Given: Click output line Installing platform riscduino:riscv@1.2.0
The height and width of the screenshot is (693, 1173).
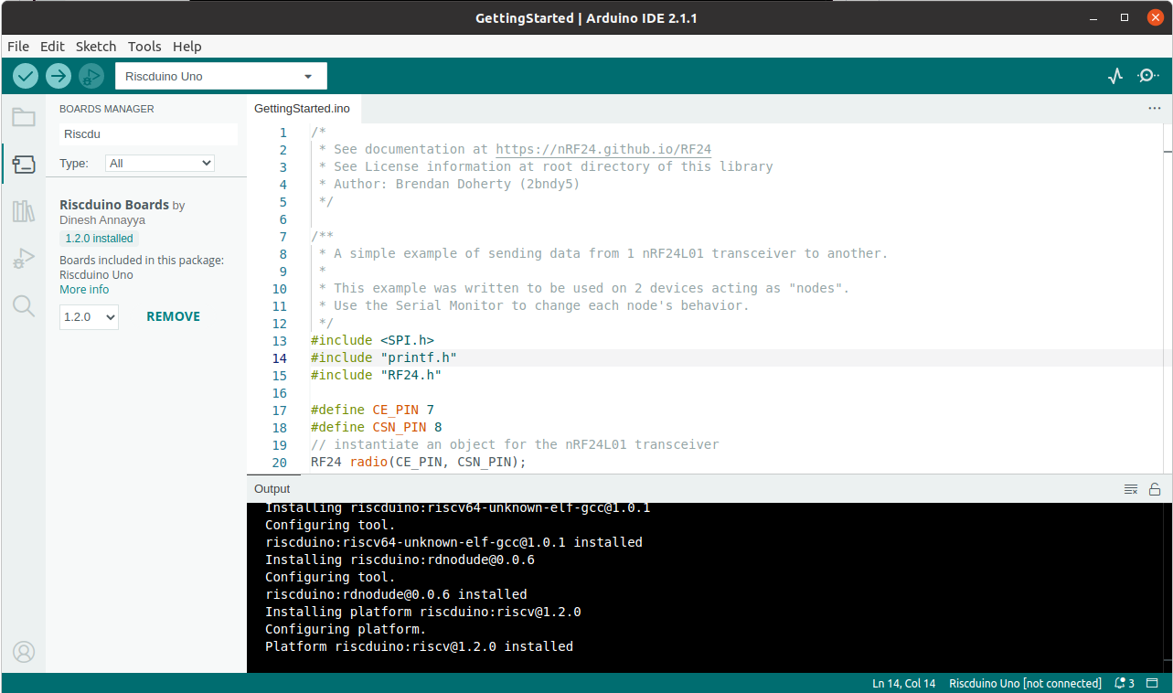Looking at the screenshot, I should coord(422,612).
